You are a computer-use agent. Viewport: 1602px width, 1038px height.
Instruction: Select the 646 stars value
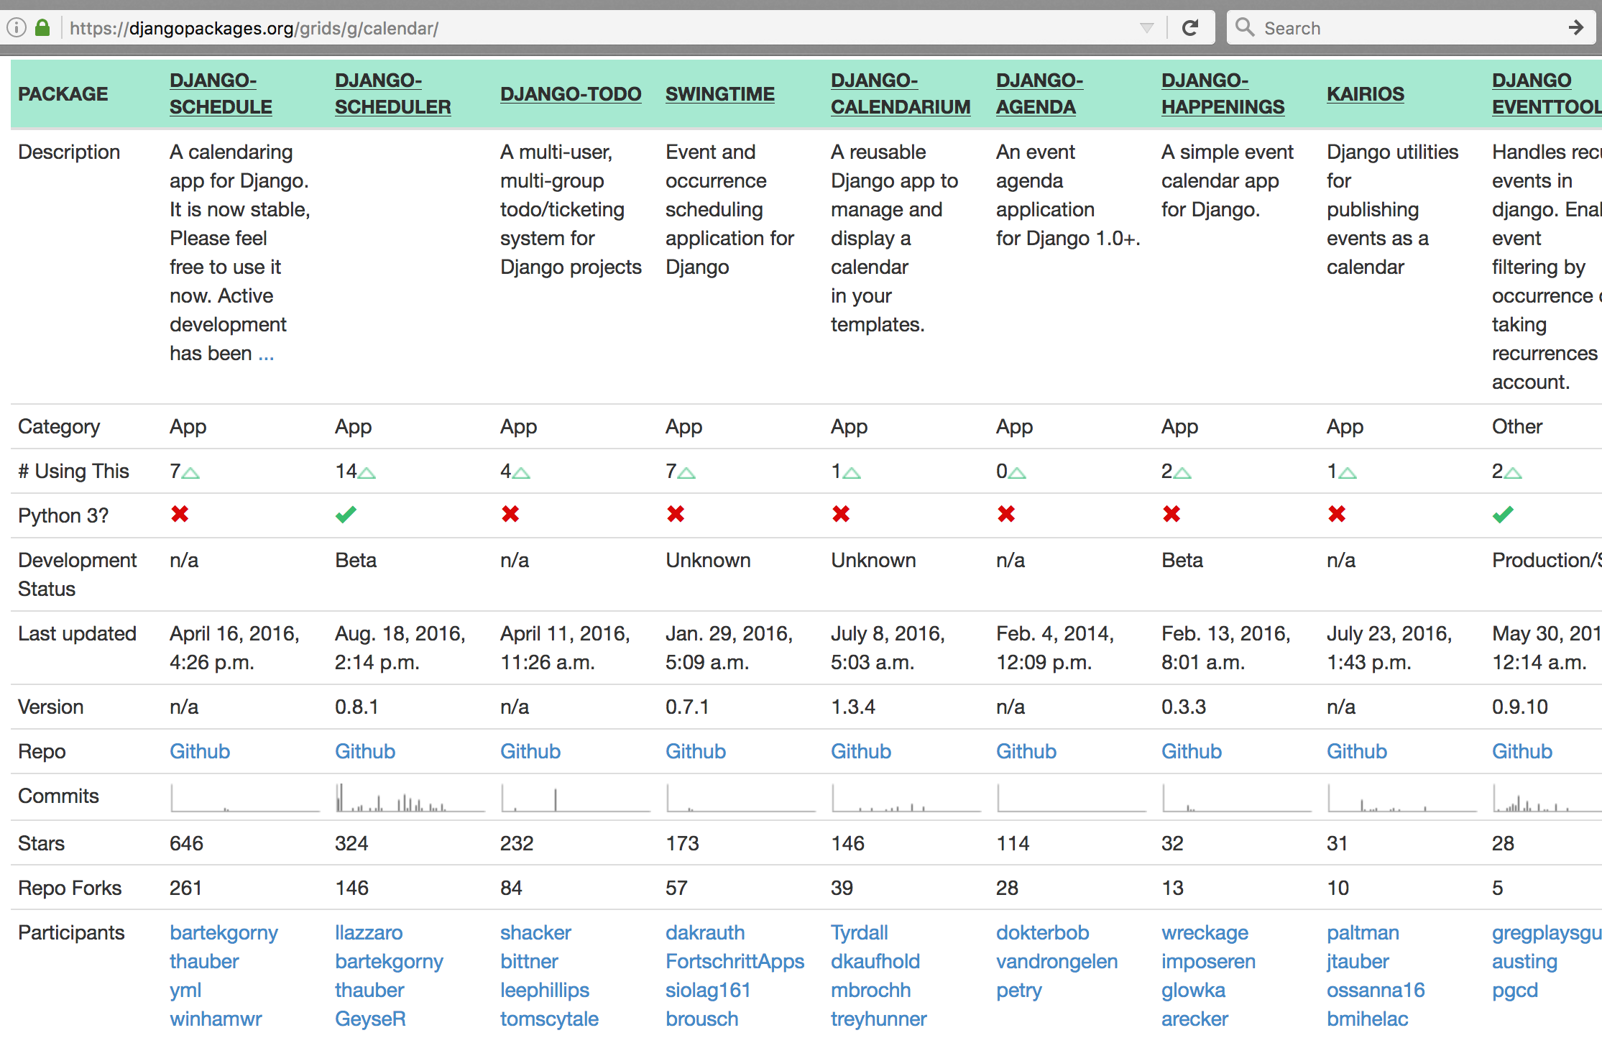click(186, 843)
